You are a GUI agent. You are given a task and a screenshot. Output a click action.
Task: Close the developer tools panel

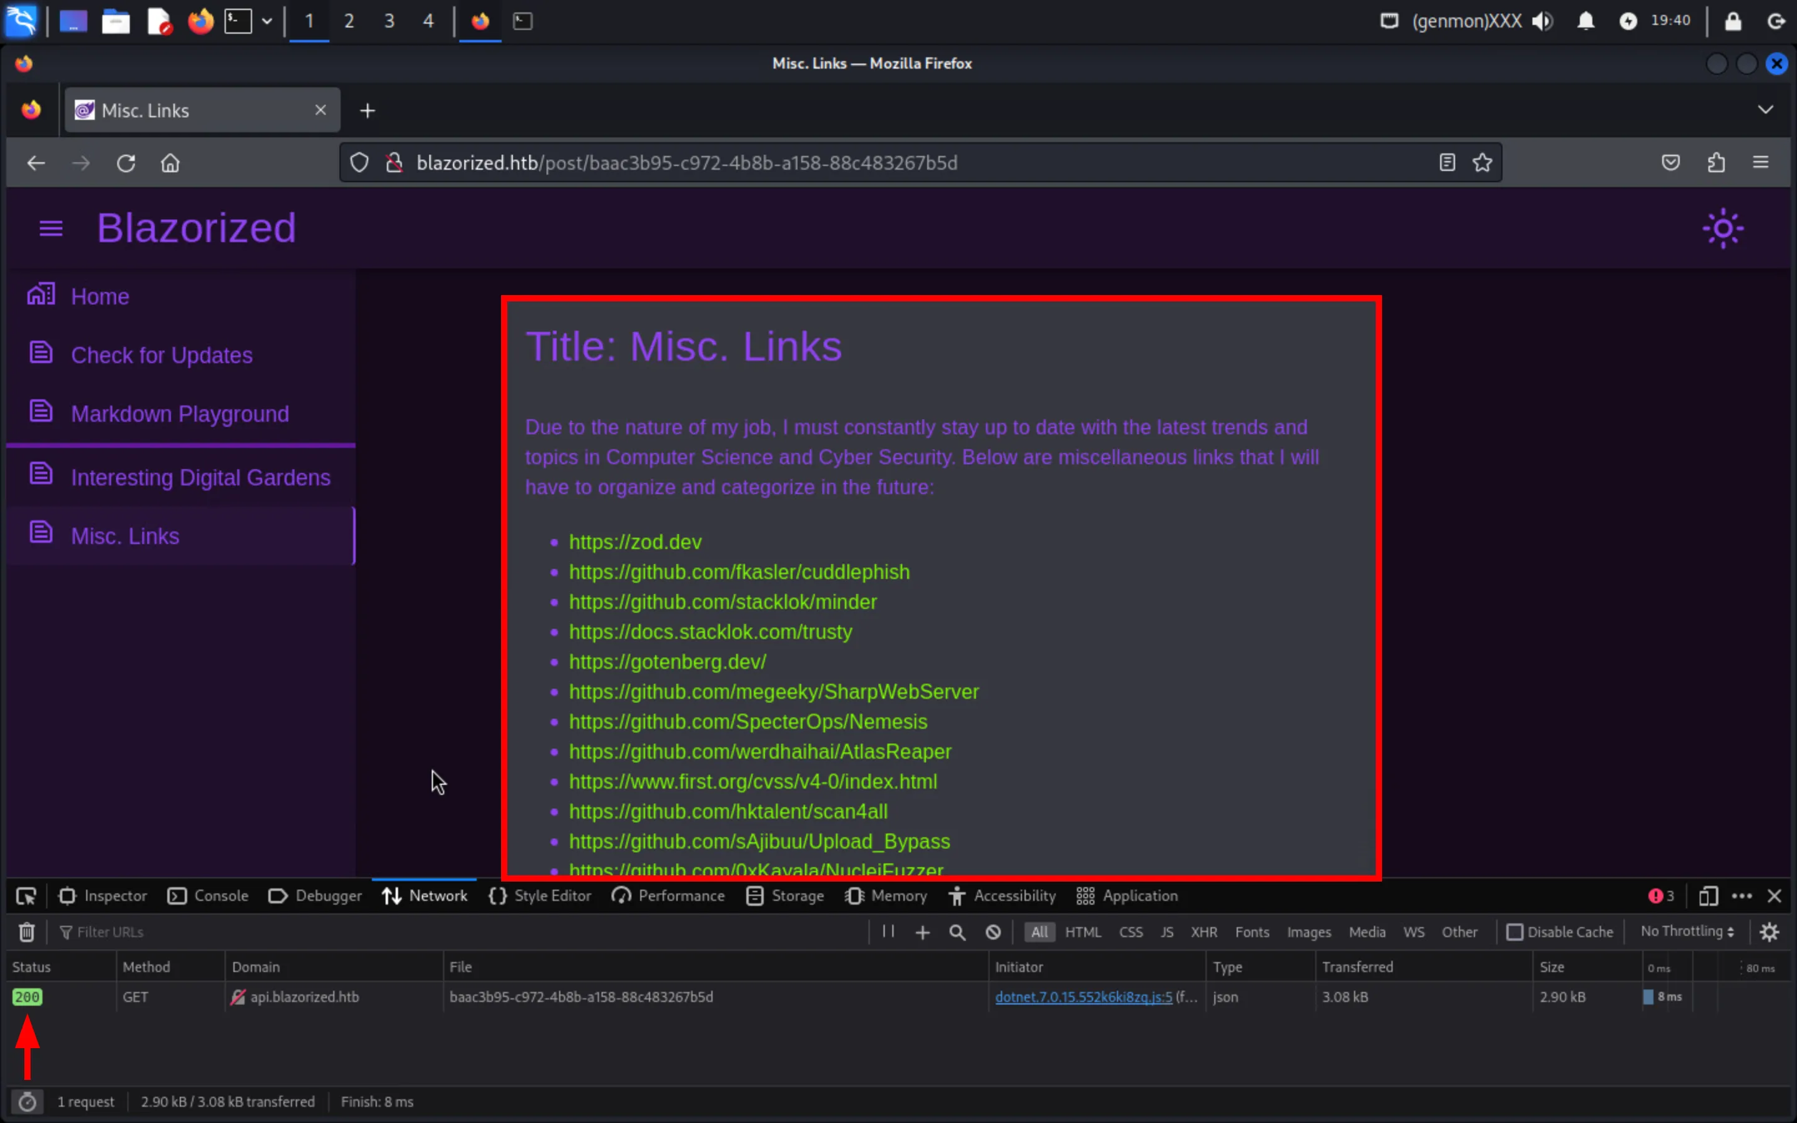coord(1774,896)
